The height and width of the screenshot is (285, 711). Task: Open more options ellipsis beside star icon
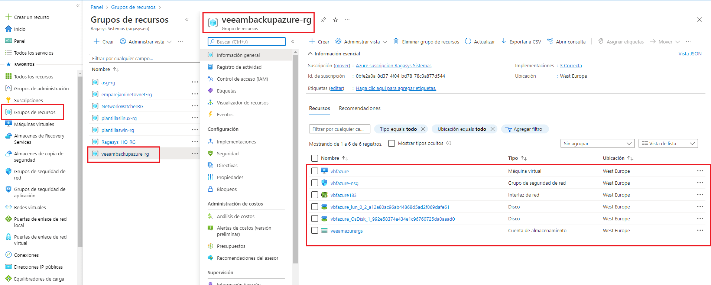point(347,20)
